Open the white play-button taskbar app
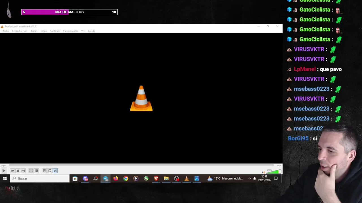 tap(136, 178)
